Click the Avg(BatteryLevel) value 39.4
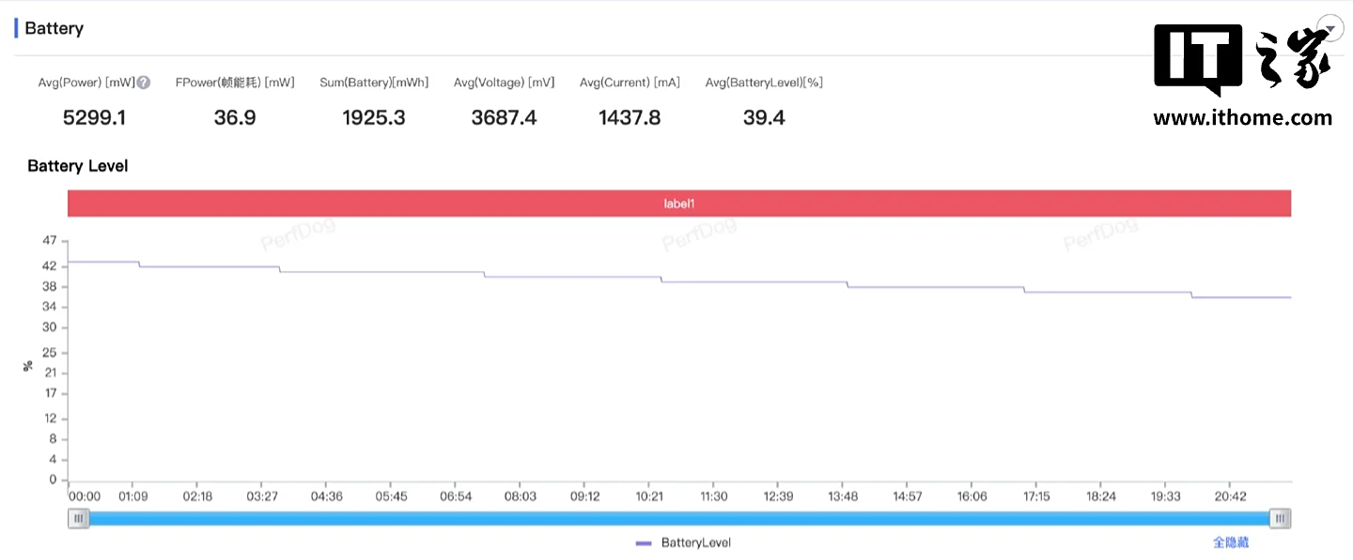 click(x=764, y=117)
